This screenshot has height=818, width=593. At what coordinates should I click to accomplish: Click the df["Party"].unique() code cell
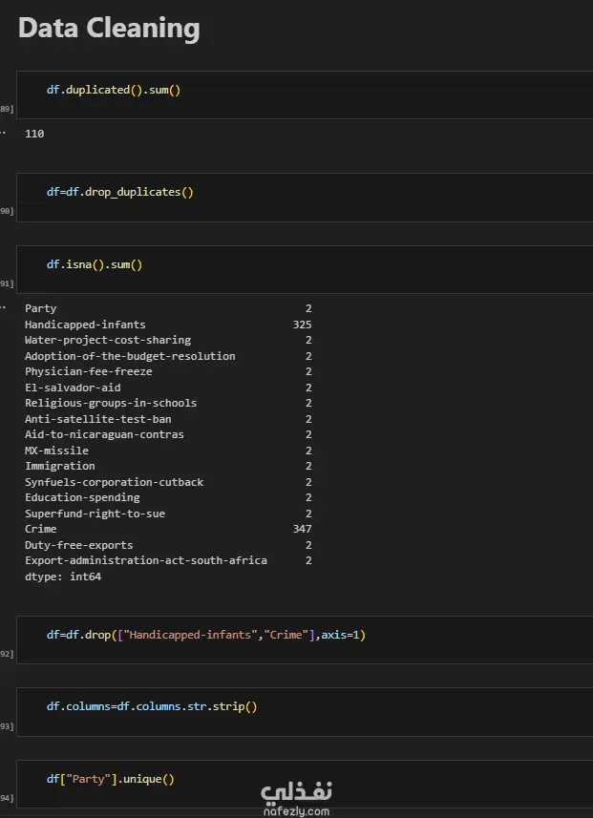tap(111, 778)
